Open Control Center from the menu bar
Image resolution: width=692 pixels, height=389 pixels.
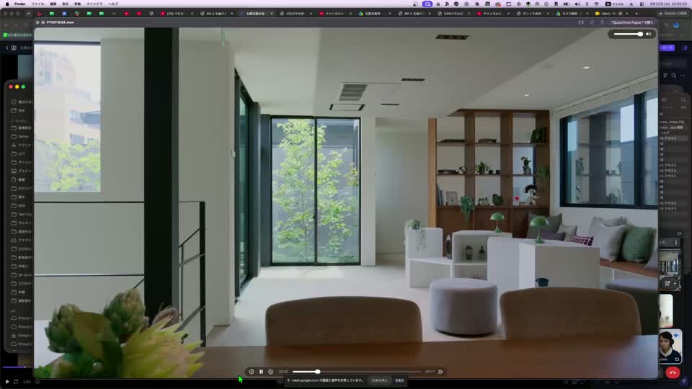coord(642,4)
